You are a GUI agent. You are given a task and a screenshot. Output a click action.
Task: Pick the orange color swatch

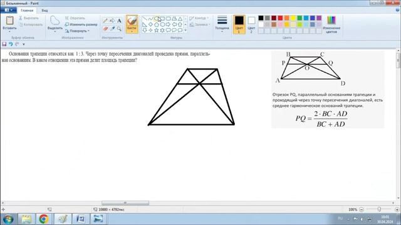pos(287,18)
